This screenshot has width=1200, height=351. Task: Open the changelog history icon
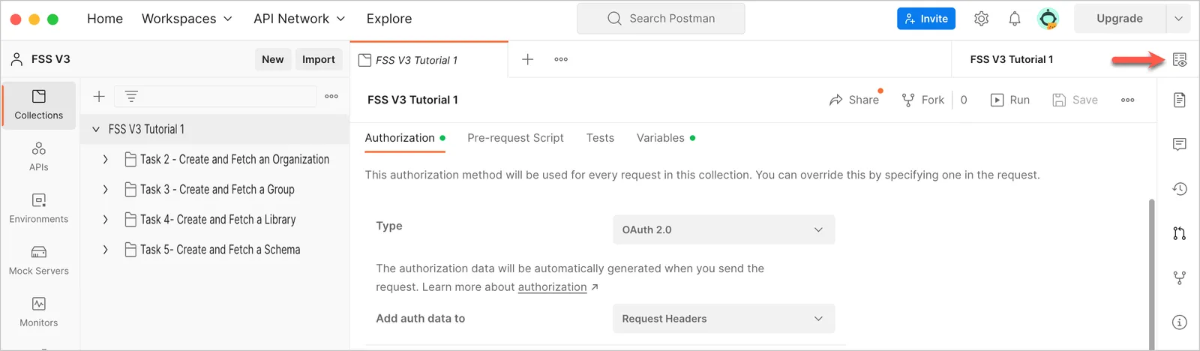pyautogui.click(x=1180, y=189)
